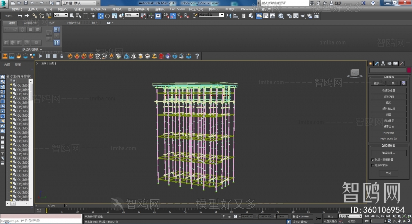Click the red object color swatch
The height and width of the screenshot is (224, 412).
point(409,70)
